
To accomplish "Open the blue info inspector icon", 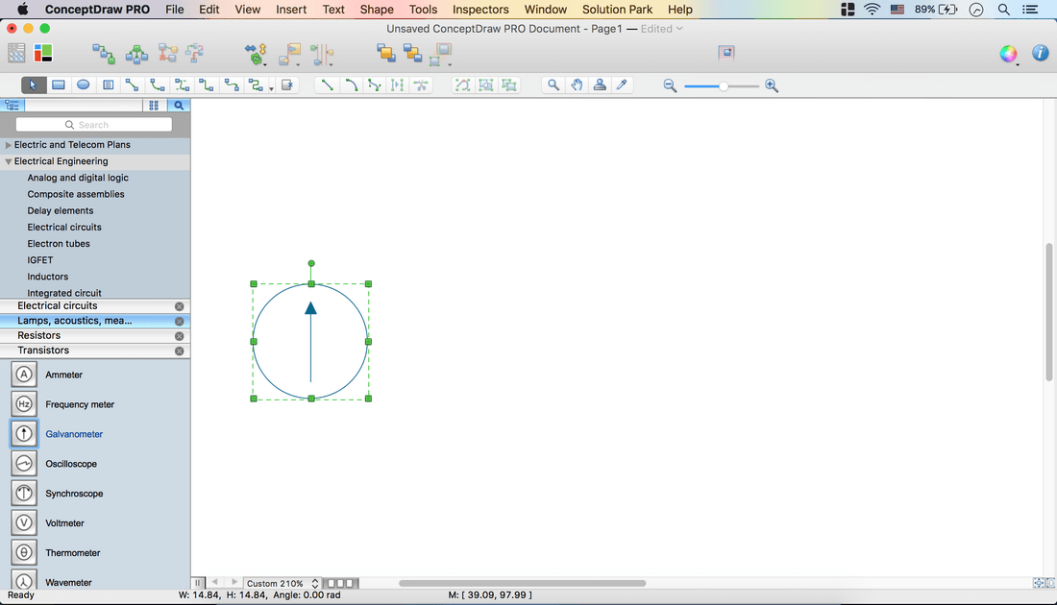I will pos(1040,54).
